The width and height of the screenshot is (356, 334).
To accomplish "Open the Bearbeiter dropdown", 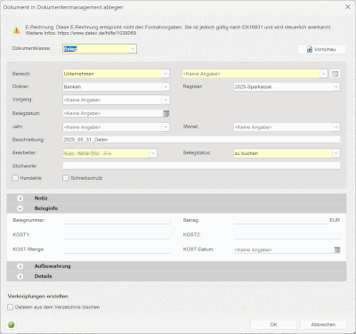I will (x=153, y=153).
